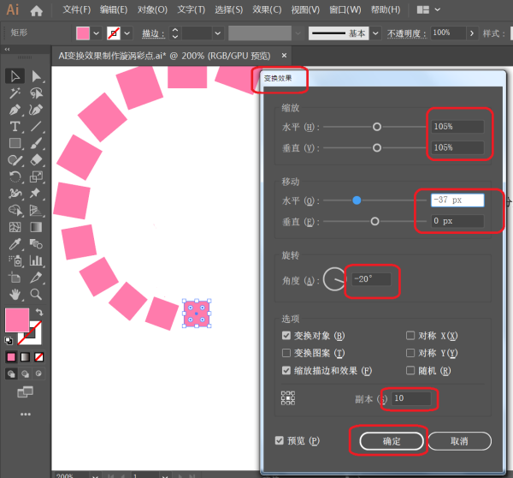Toggle 缩放描边和效果 (F) checkbox
Screen dimensions: 513x478
pos(286,370)
